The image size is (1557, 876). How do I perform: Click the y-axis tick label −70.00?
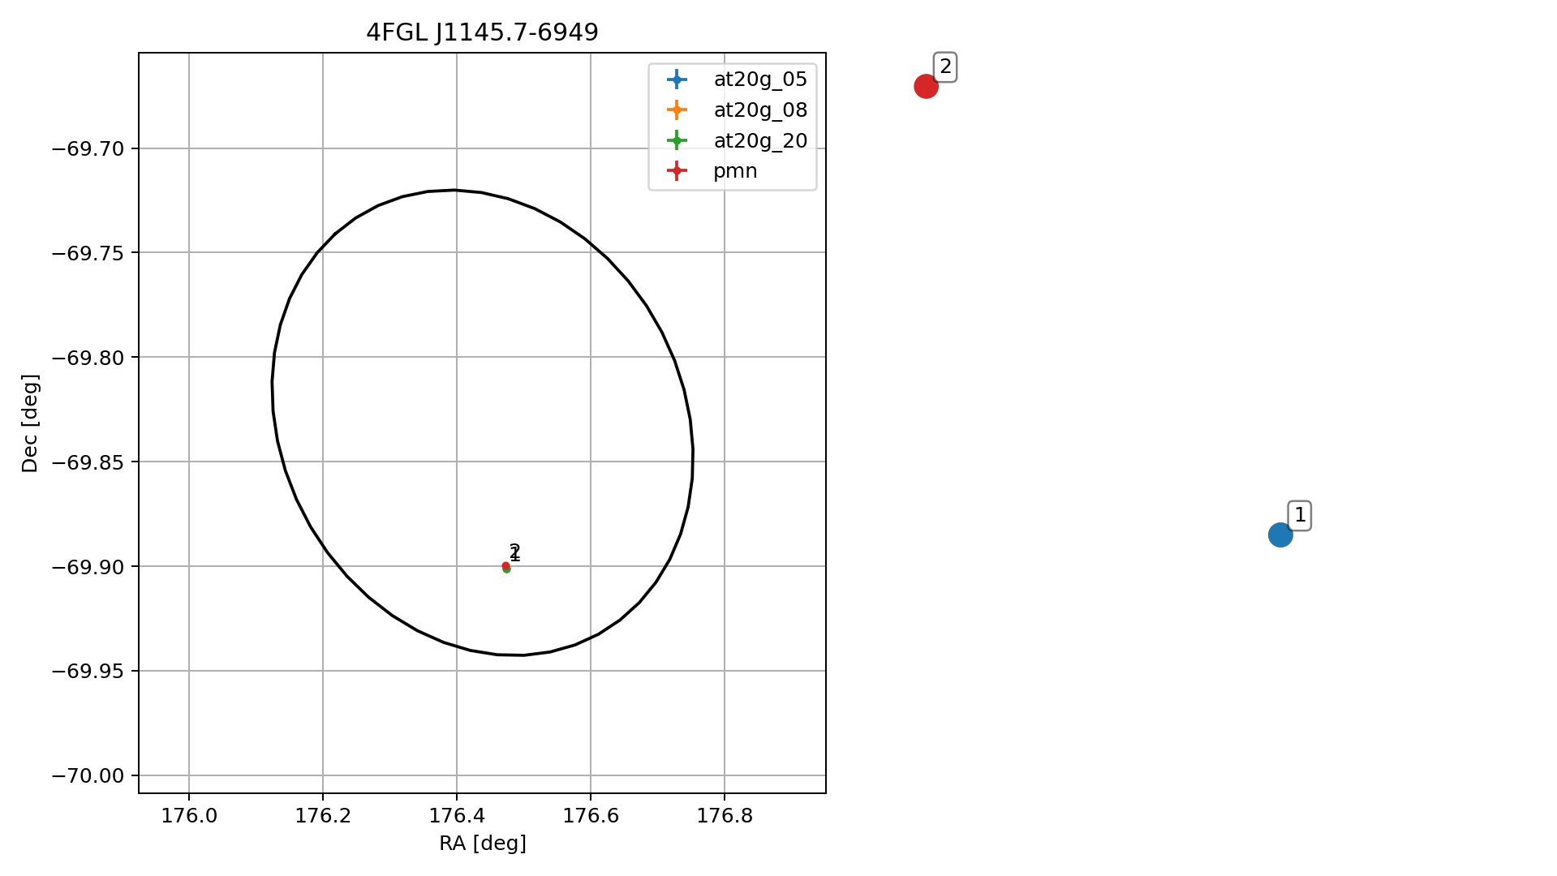[x=88, y=776]
